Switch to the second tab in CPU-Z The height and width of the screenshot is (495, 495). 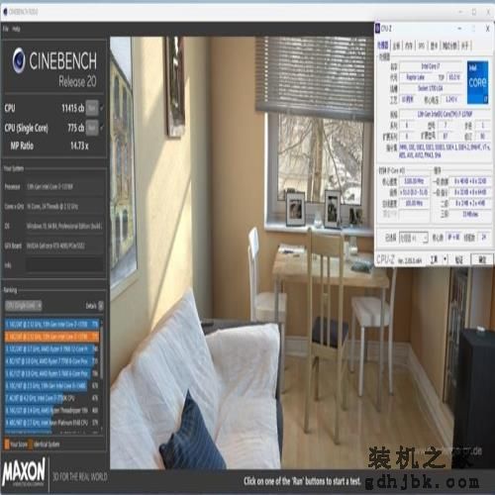pos(396,46)
